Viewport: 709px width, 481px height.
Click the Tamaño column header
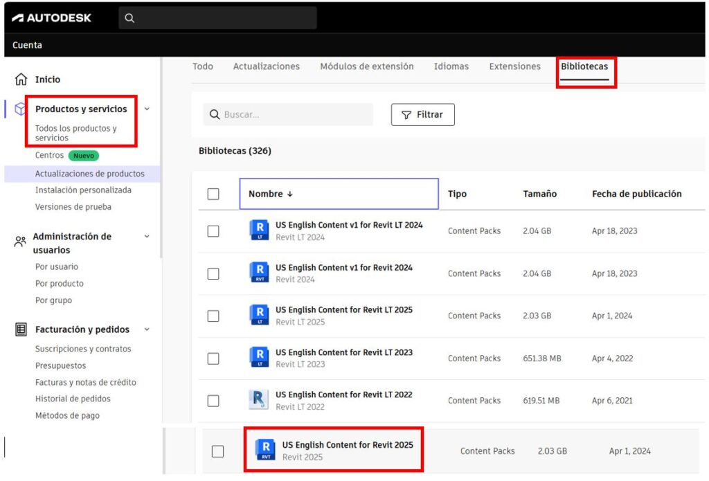click(539, 194)
